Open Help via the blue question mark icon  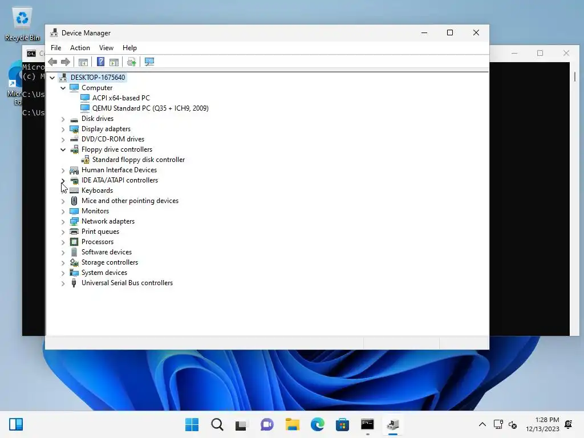(x=100, y=62)
